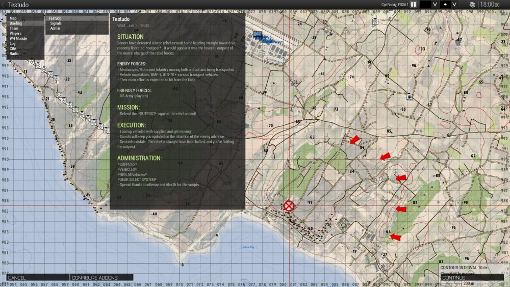Viewport: 510px width, 287px height.
Task: Click the red crossed-circle objective marker
Action: [289, 205]
